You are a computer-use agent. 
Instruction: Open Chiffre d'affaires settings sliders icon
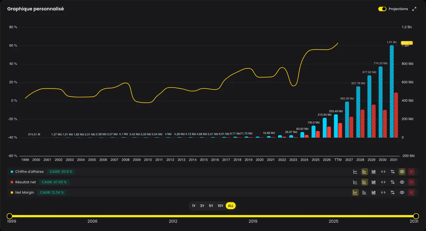click(x=393, y=172)
